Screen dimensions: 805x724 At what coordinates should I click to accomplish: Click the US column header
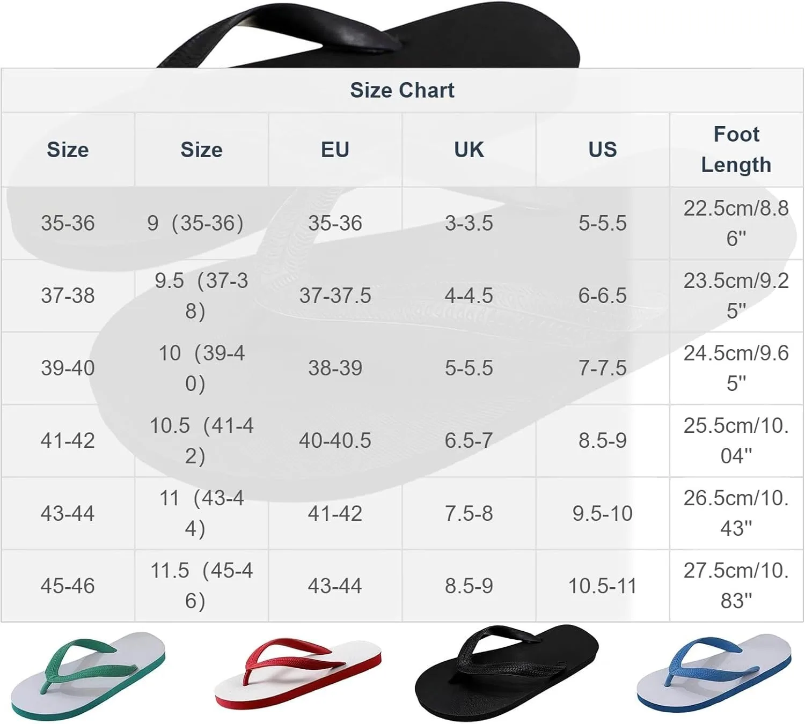(x=602, y=150)
